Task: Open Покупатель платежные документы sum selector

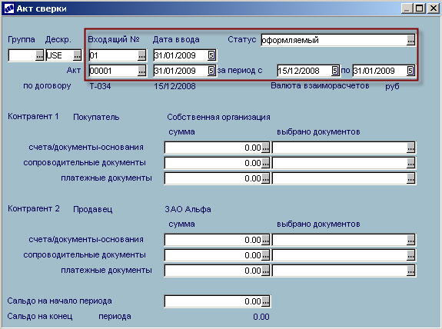Action: coord(265,178)
